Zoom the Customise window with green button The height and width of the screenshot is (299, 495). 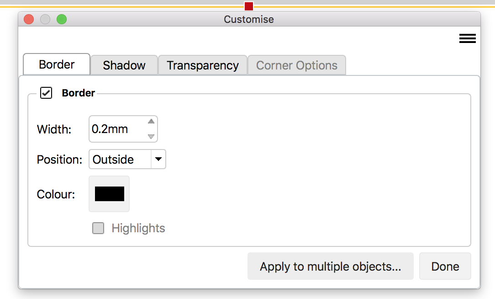62,19
